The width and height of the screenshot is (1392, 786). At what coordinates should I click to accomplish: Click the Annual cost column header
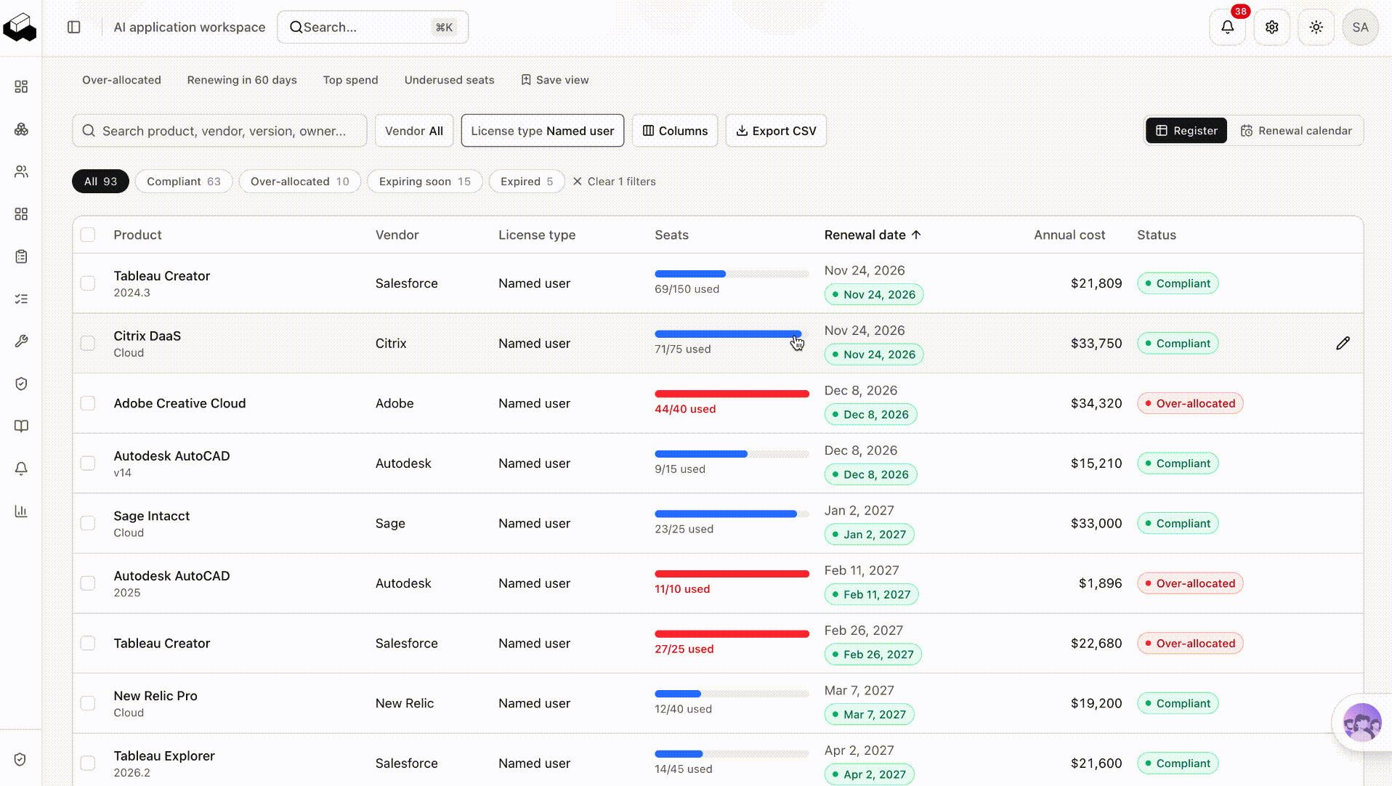pos(1069,235)
